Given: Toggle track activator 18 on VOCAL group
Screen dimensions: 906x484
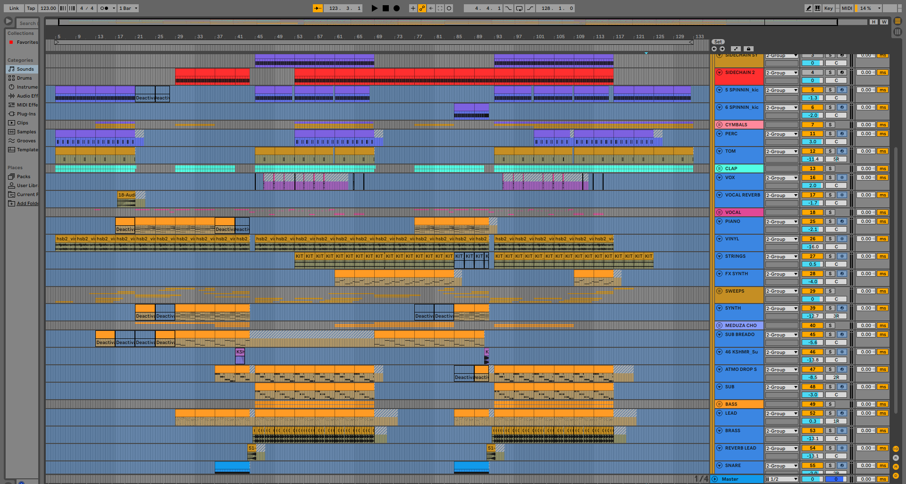Looking at the screenshot, I should 812,213.
